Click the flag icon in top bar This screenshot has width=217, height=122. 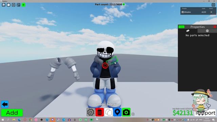pyautogui.click(x=19, y=5)
